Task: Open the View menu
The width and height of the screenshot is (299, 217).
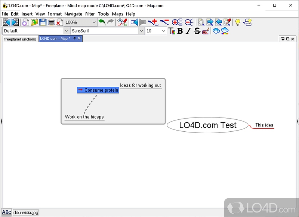Action: pos(40,14)
